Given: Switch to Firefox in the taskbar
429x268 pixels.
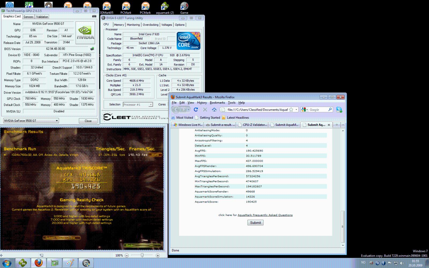Looking at the screenshot, I should tap(39, 263).
